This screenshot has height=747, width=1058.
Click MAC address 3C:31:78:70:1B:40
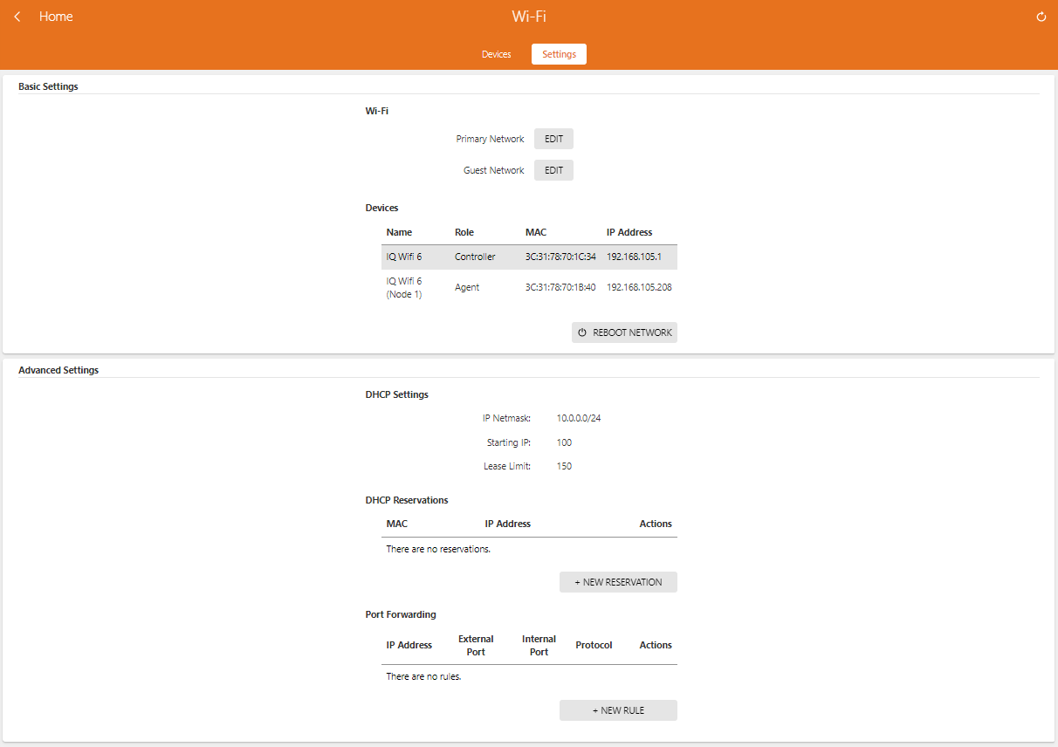tap(560, 287)
